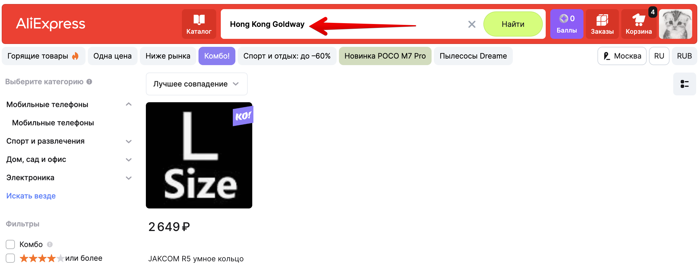Open Новинка POCO M7 Pro tab
Image resolution: width=699 pixels, height=269 pixels.
click(385, 56)
